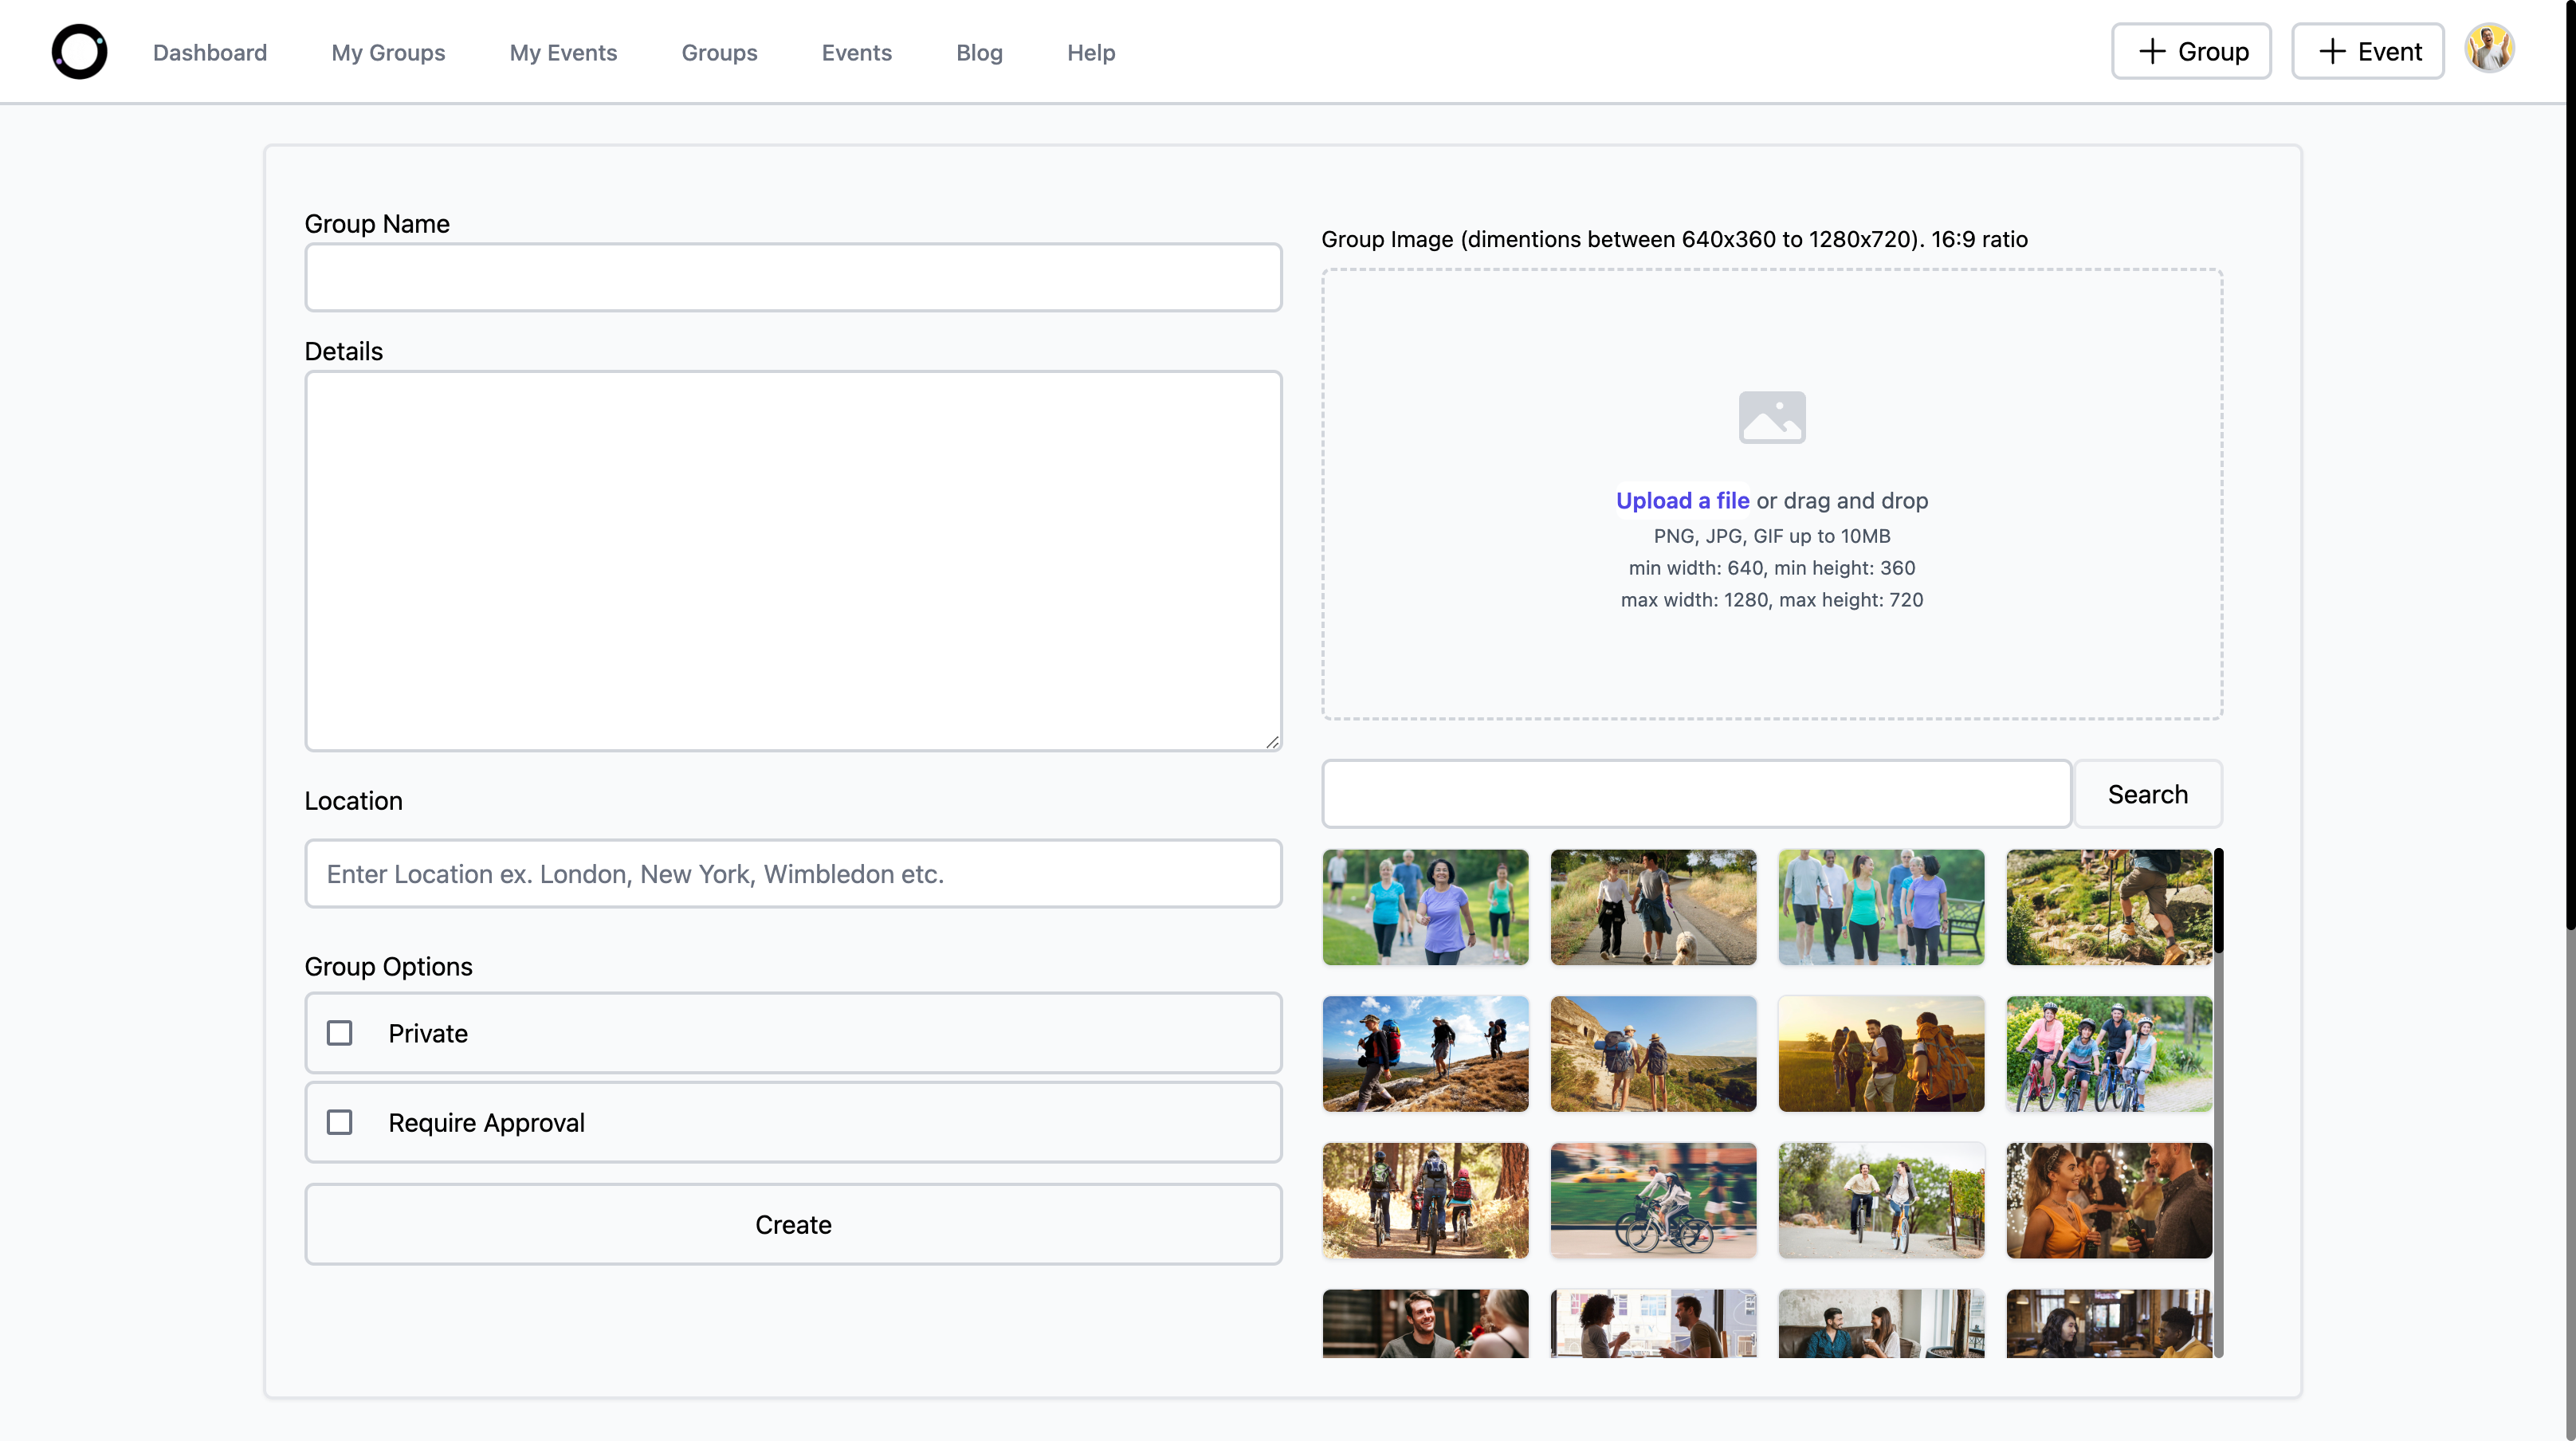Focus the Group Name field
2576x1441 pixels.
[793, 277]
